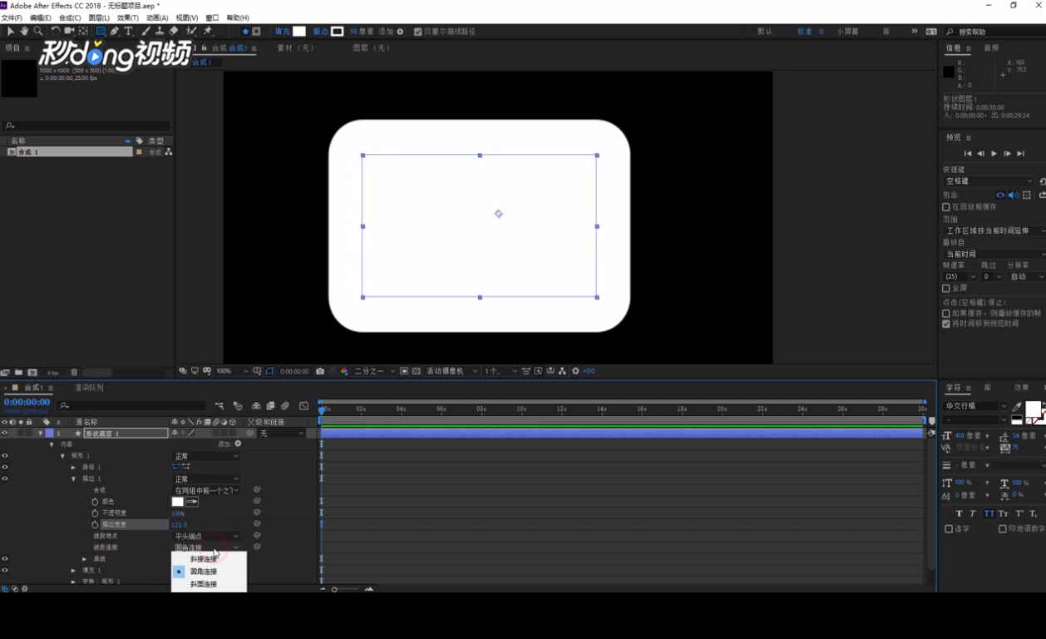This screenshot has width=1046, height=639.
Task: Select the 标准 workspace
Action: click(x=804, y=32)
